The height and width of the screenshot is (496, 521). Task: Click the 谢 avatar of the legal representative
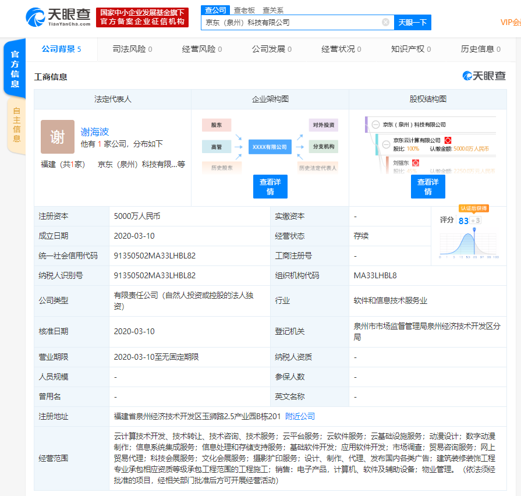[58, 137]
